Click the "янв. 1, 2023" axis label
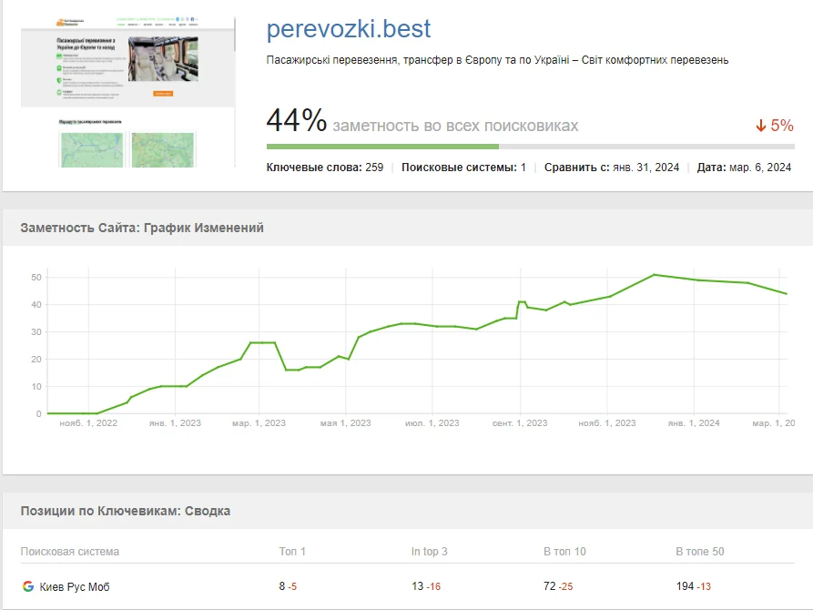The image size is (813, 610). 175,423
